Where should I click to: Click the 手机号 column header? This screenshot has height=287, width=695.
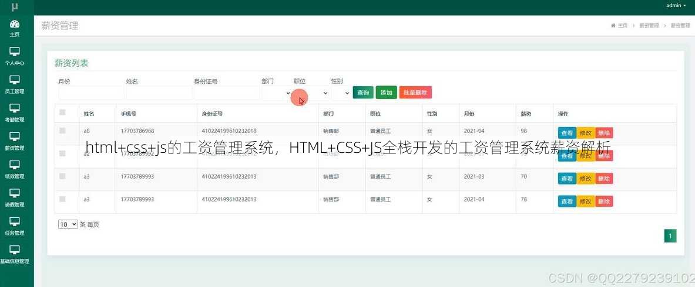point(129,114)
